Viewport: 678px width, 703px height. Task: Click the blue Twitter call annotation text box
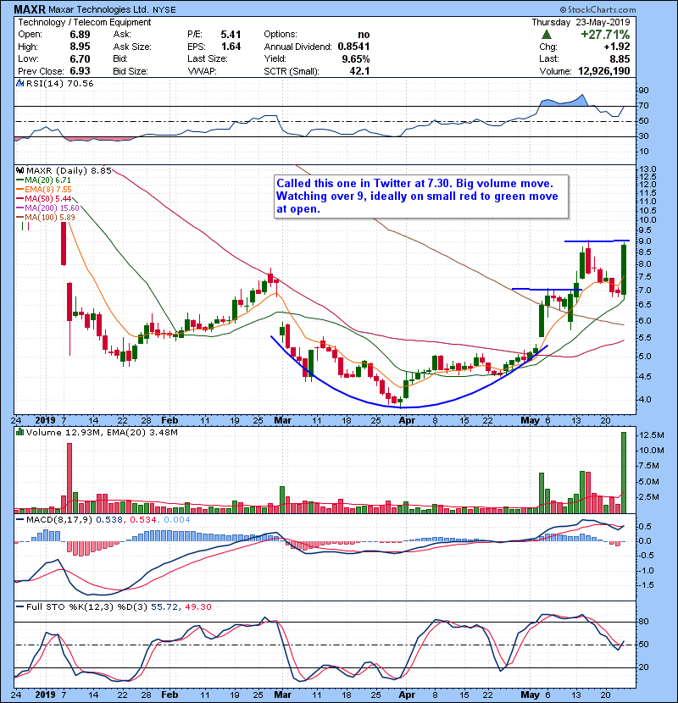(421, 197)
